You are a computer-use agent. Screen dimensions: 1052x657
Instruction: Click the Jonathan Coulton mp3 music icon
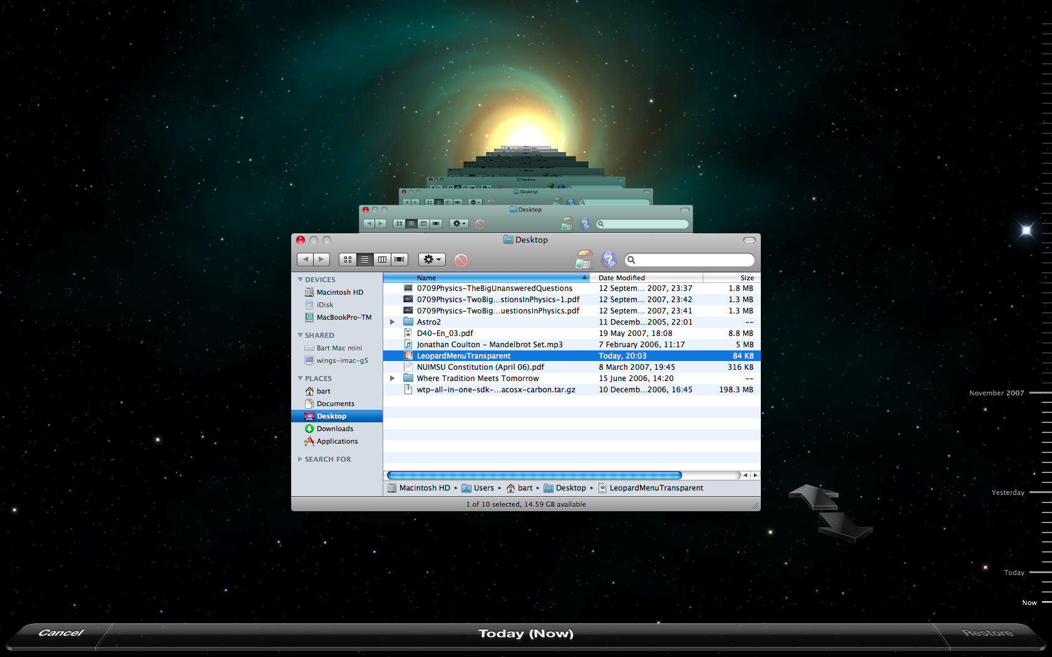pos(408,344)
